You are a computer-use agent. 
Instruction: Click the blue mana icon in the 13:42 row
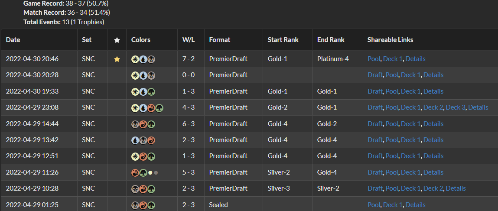(135, 140)
